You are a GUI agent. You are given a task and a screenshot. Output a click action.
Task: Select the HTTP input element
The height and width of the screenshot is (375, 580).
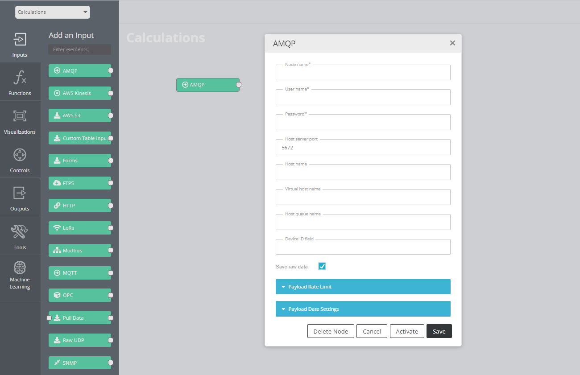(x=80, y=206)
